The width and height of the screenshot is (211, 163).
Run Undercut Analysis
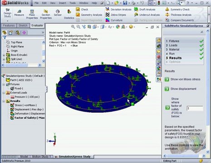pyautogui.click(x=147, y=15)
